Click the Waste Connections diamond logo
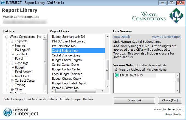Image resolution: width=186 pixels, height=120 pixels. [176, 15]
